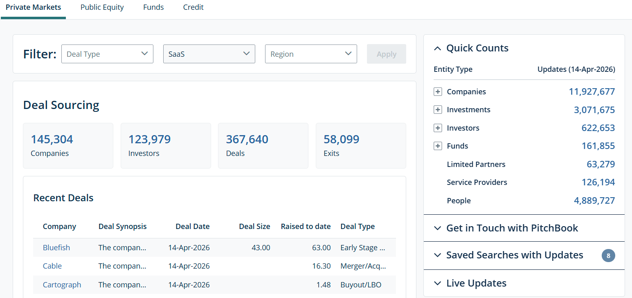Sort by Raised to date column header

tap(306, 226)
